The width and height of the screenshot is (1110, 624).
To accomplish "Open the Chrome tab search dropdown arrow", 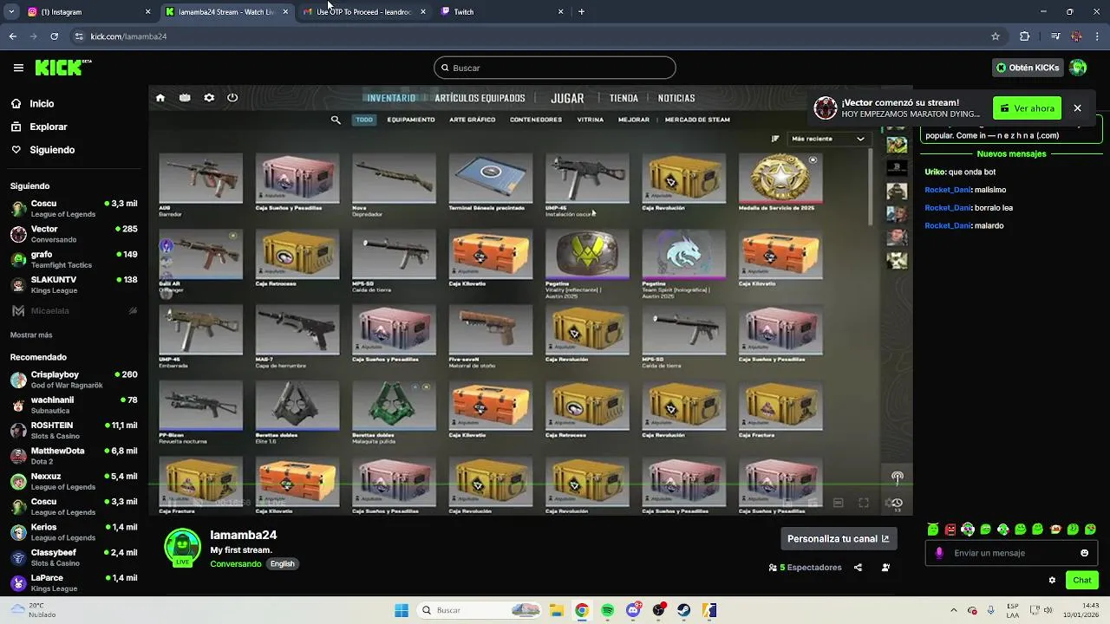I will click(x=11, y=12).
